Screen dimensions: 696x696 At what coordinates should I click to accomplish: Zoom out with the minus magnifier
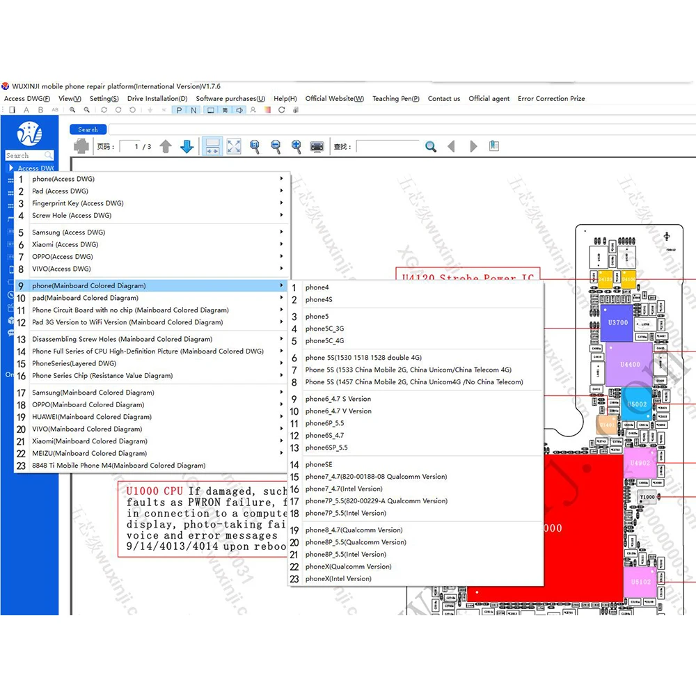276,146
